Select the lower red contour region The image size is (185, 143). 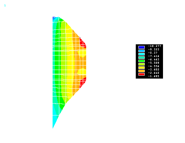pos(82,82)
